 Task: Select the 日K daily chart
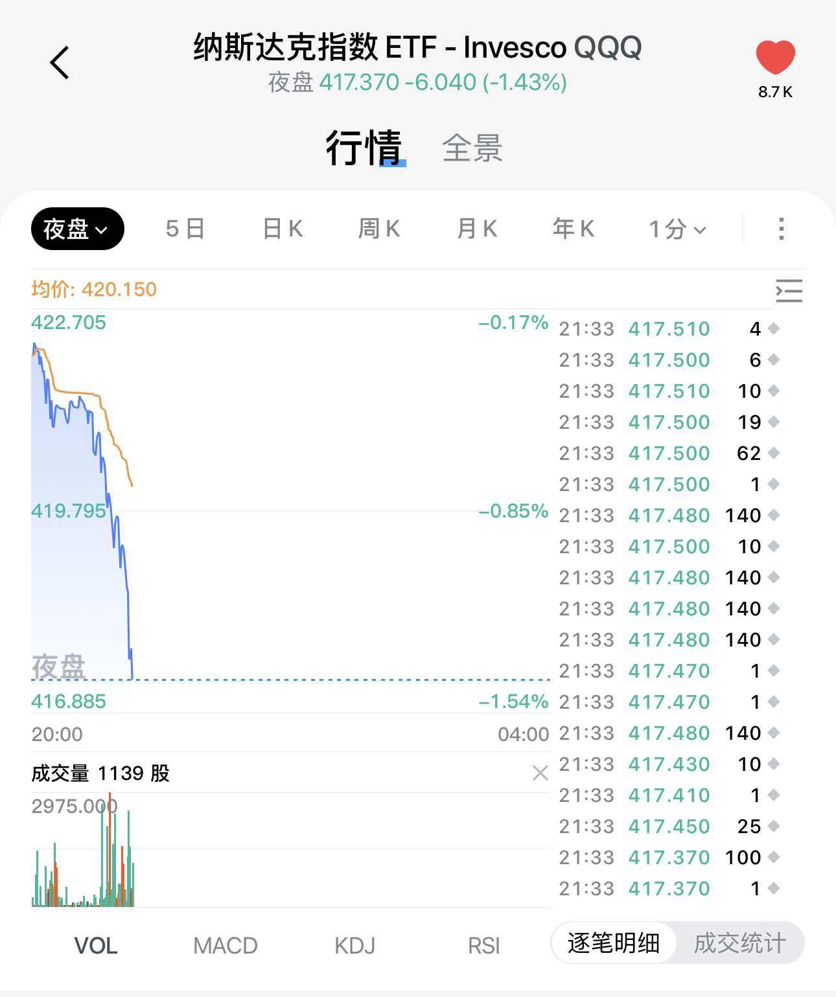[283, 229]
